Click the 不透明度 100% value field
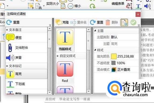The image size is (154, 103). click(x=125, y=63)
